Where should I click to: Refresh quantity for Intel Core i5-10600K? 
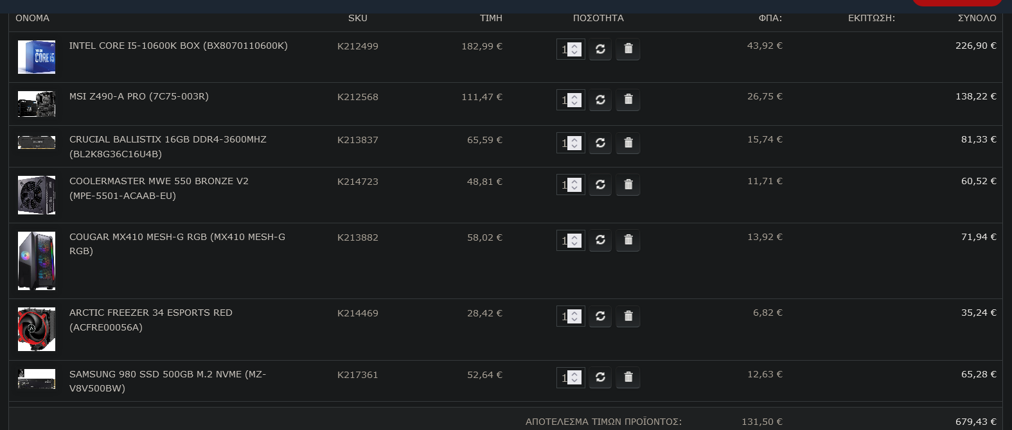[600, 49]
